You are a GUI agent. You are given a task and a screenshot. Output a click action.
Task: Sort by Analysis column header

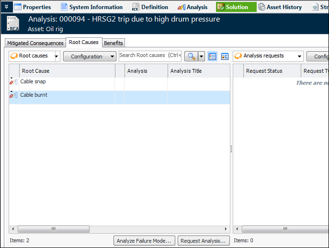click(146, 71)
